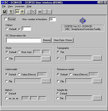The width and height of the screenshot is (108, 111).
Task: Click Browse in the Weight file group
Action: pos(97,98)
